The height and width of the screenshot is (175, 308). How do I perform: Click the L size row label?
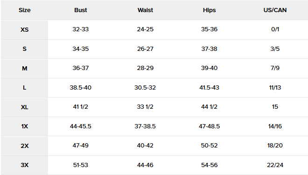pos(25,88)
